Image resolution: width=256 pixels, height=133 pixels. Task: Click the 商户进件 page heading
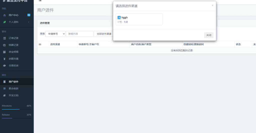coord(45,10)
